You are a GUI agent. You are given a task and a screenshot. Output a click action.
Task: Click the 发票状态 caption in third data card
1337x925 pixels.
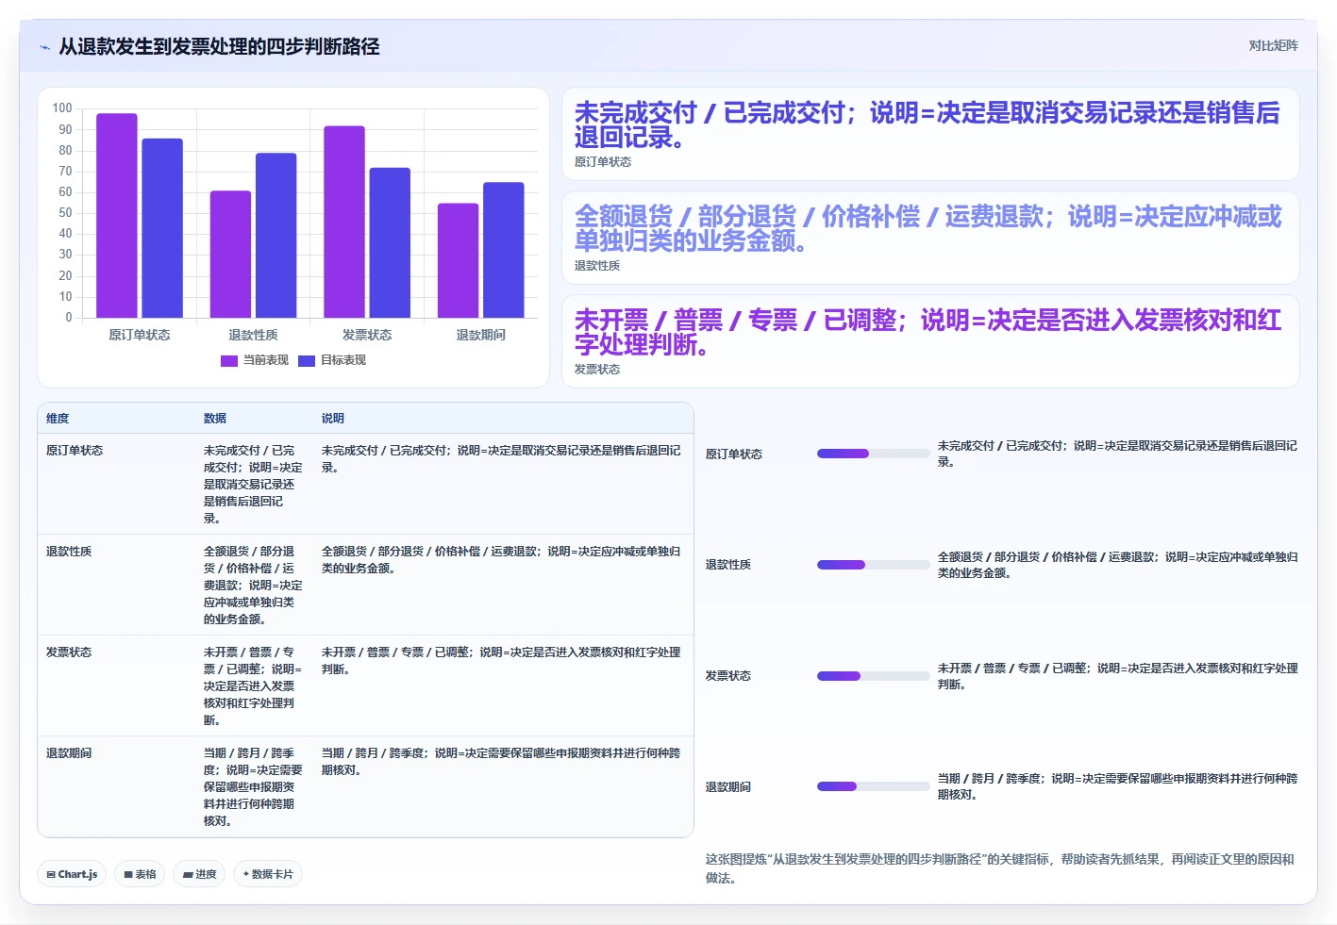[597, 370]
